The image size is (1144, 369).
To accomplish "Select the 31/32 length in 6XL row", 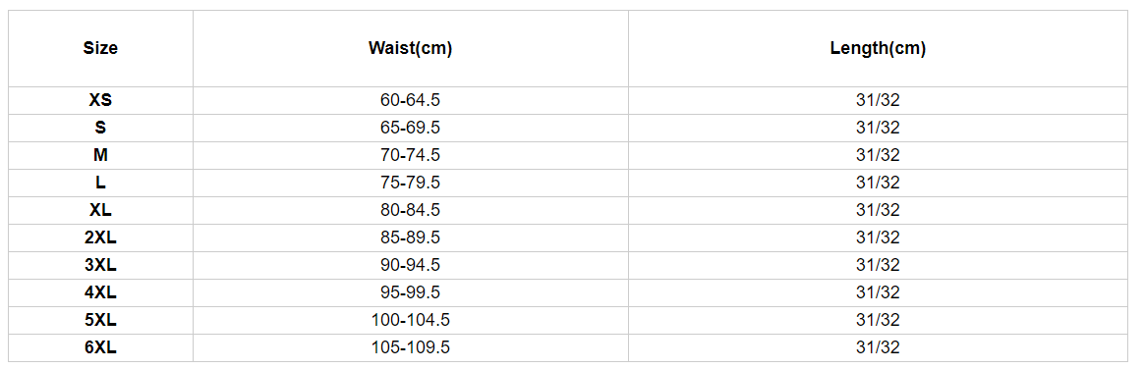I will [878, 347].
